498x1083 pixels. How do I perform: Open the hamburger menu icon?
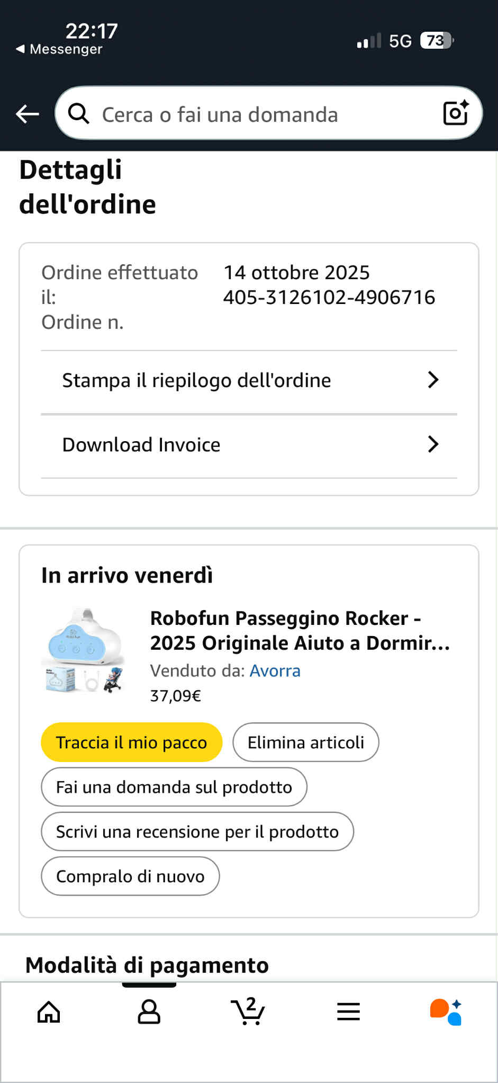(348, 1012)
